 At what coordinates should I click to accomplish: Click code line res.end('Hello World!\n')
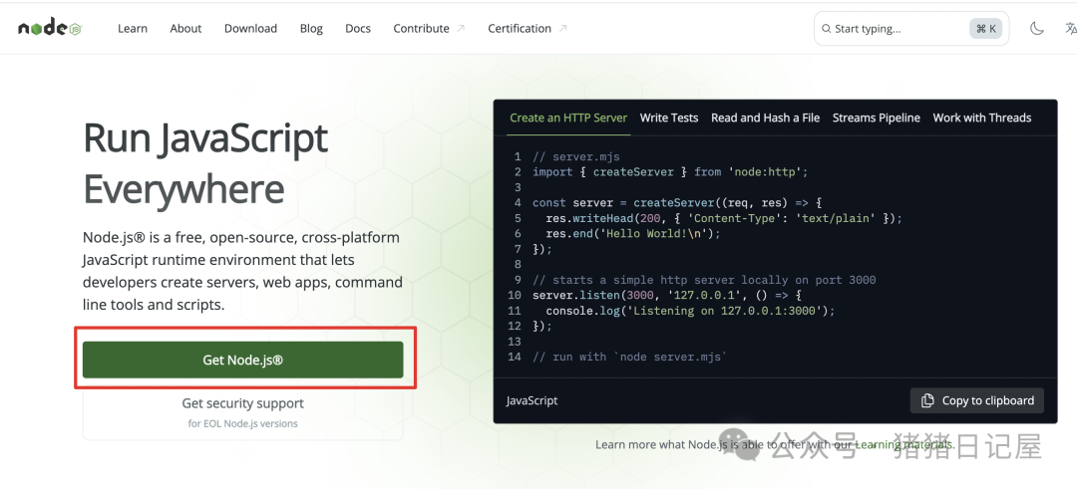tap(633, 233)
